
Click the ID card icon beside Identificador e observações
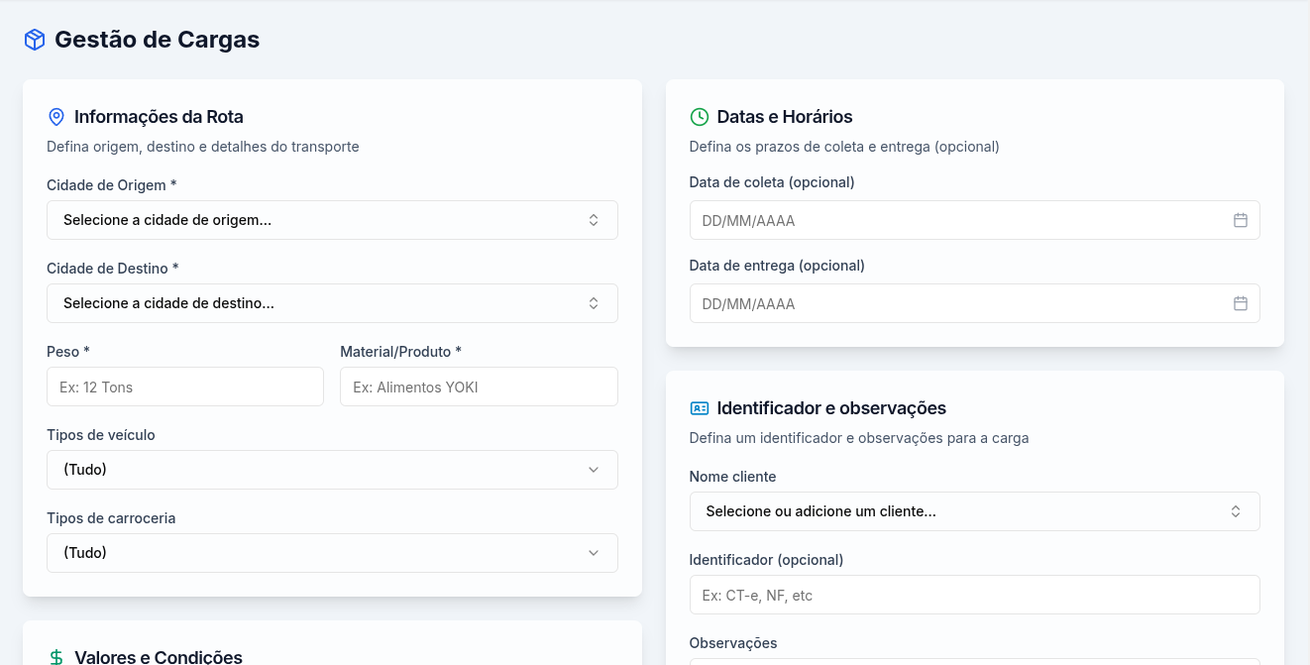699,408
